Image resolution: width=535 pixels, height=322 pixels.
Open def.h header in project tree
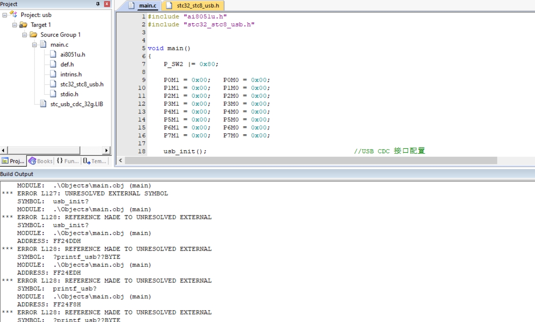click(x=67, y=64)
